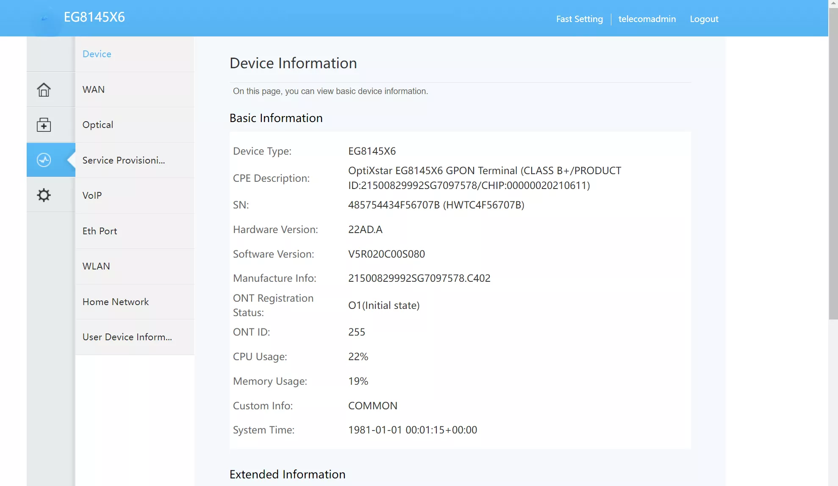Open the WAN information page
Screen dimensions: 838x486
point(135,89)
